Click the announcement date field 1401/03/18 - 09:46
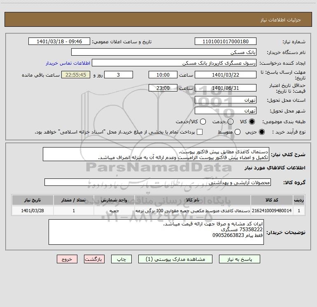 point(59,41)
